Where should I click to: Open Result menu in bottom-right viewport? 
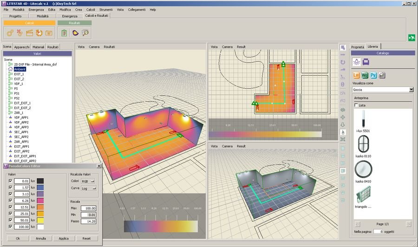pos(241,146)
